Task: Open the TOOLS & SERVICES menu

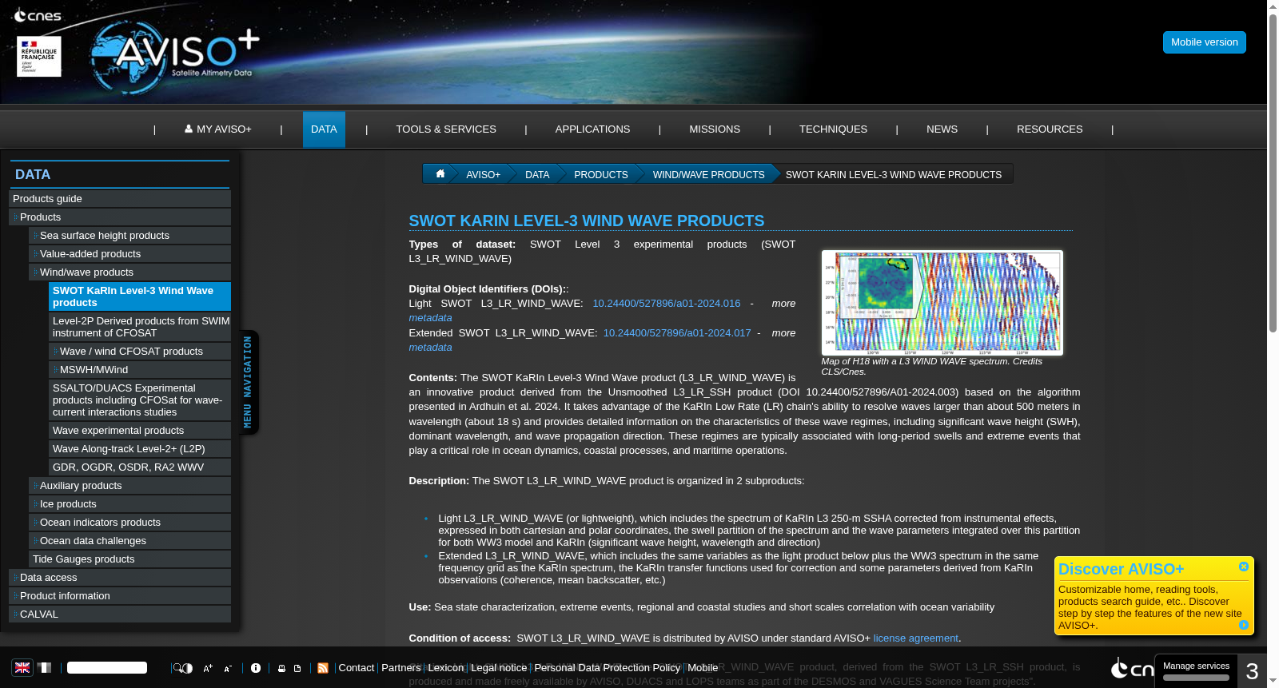Action: click(446, 129)
